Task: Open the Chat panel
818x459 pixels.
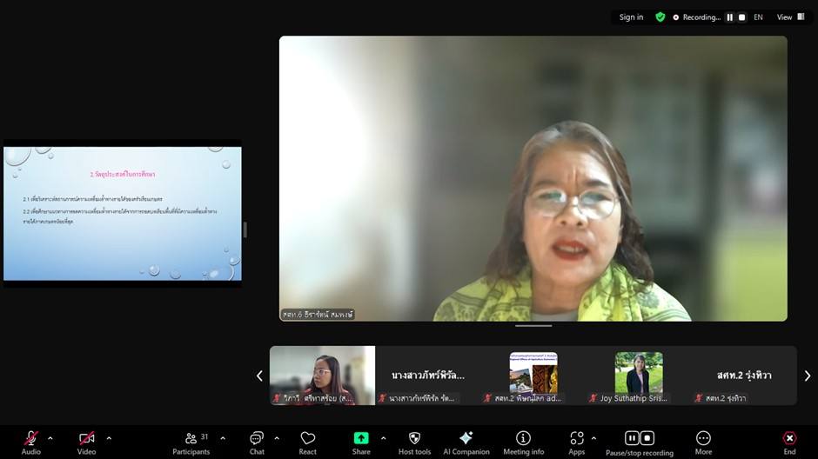Action: tap(257, 442)
